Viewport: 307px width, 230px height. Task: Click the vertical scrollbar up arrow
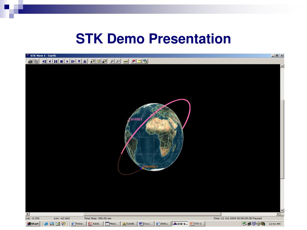tap(282, 66)
